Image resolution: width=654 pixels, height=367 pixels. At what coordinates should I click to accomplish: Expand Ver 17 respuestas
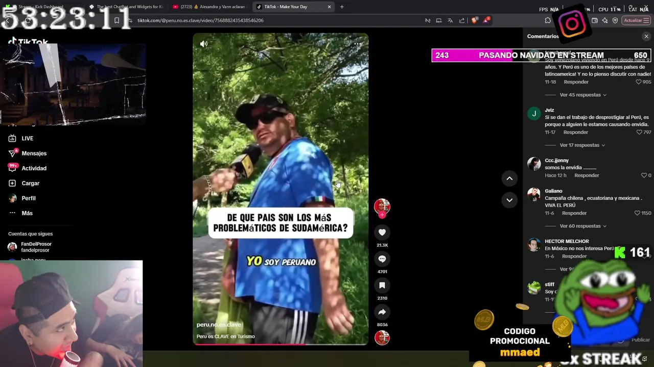click(x=582, y=145)
